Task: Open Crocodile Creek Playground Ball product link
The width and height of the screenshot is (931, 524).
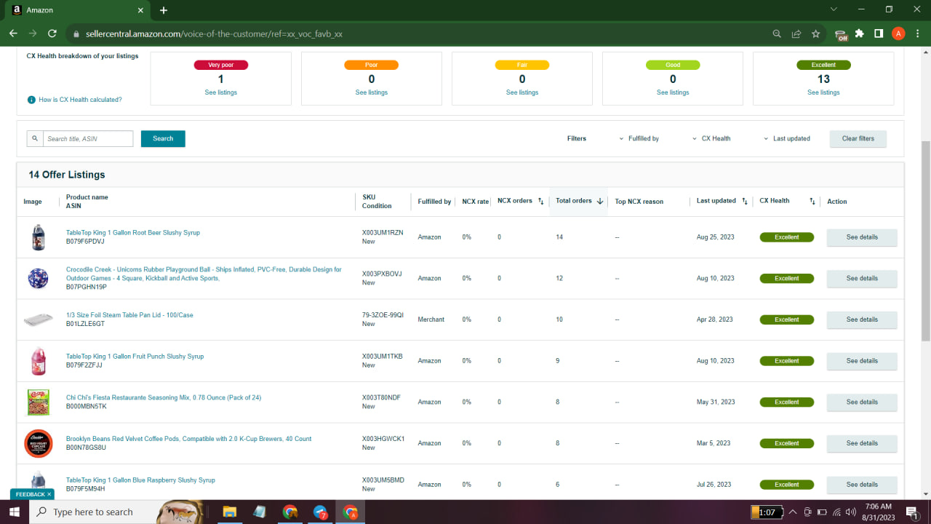Action: point(204,274)
